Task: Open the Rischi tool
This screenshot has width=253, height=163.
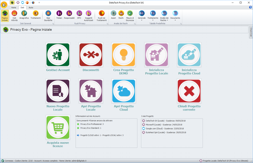Action: pos(121,15)
